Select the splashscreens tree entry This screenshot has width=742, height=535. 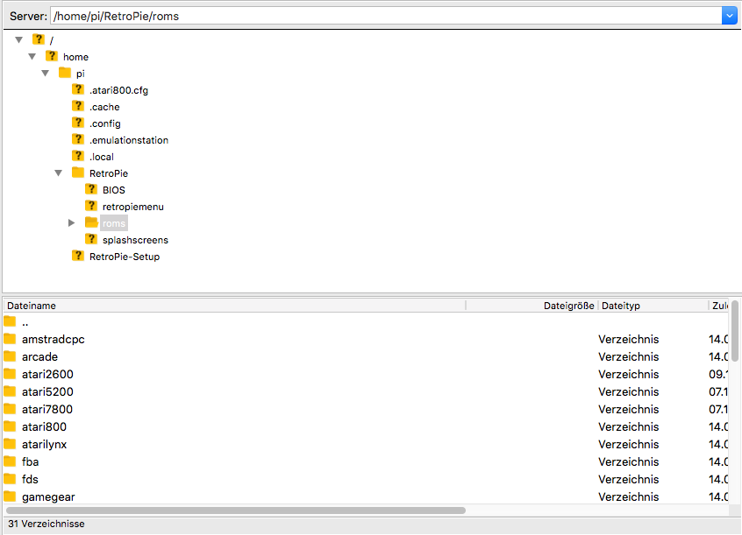click(135, 240)
